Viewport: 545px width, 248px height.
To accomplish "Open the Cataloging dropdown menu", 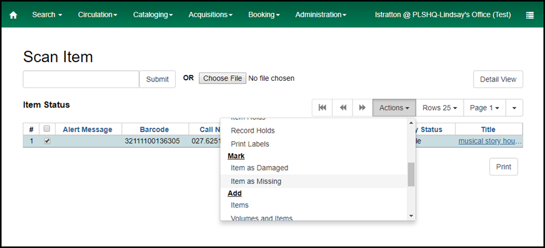I will point(153,14).
